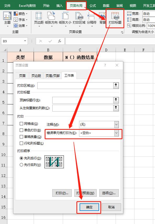Switch to the 数据 ribbon tab
This screenshot has width=155, height=224.
(x=106, y=5)
